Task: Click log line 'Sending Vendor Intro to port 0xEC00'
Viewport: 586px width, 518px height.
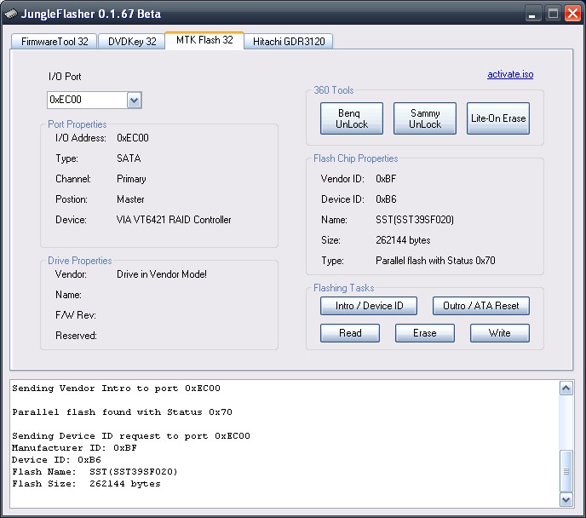Action: pyautogui.click(x=116, y=388)
